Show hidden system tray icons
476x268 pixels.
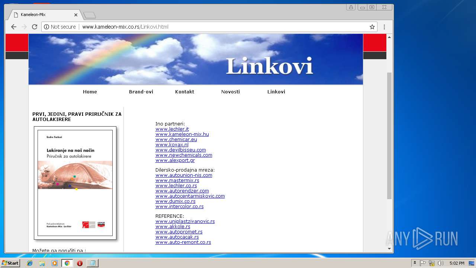pyautogui.click(x=415, y=263)
